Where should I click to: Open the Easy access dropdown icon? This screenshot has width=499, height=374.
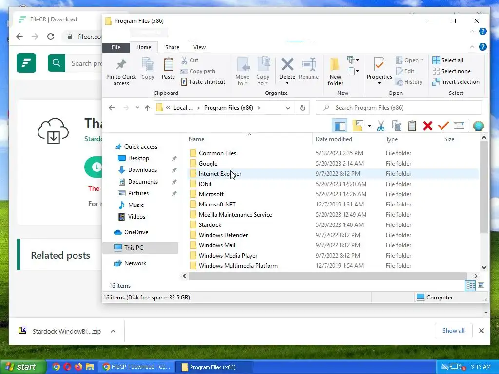pos(353,71)
